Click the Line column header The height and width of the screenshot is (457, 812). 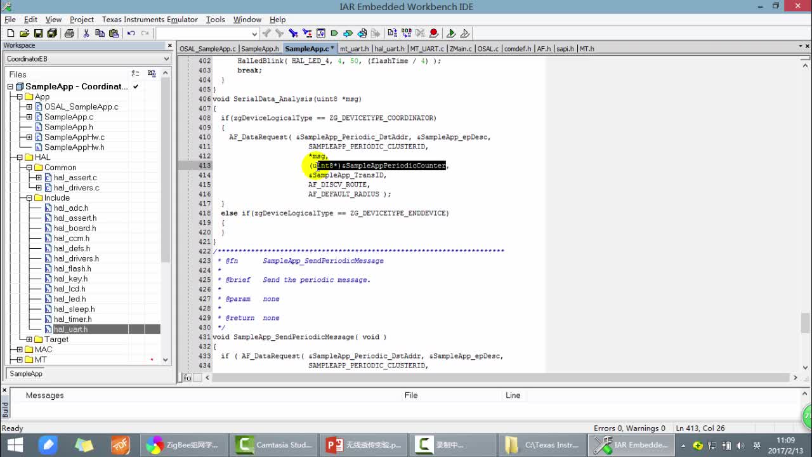[x=513, y=395]
